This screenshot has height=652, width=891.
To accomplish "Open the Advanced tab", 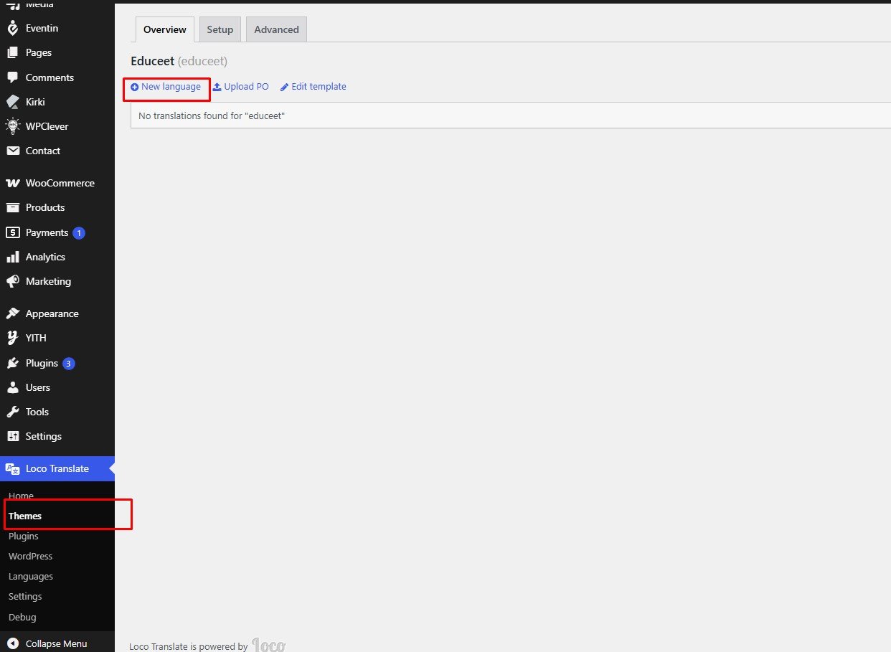I will coord(276,29).
